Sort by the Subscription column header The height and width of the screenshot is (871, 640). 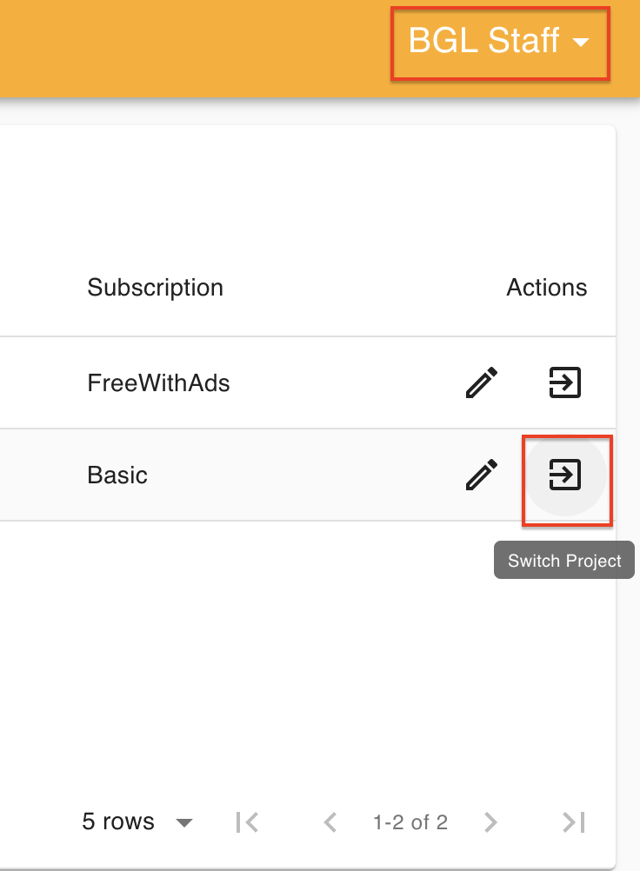[x=155, y=288]
